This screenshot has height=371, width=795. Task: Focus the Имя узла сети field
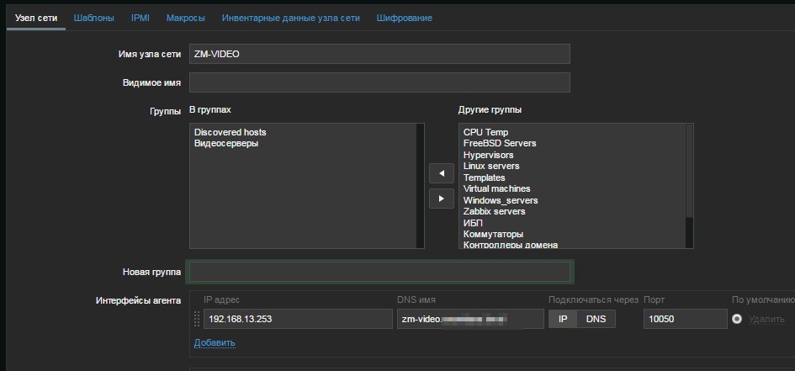coord(379,54)
